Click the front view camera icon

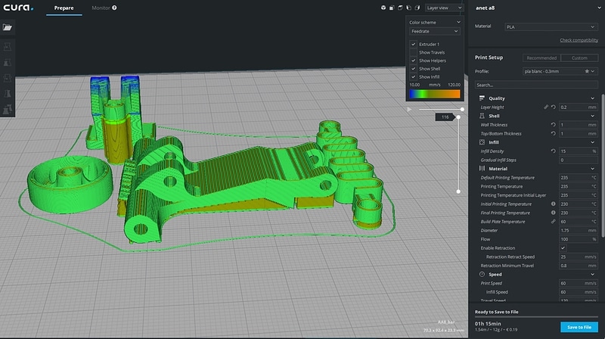click(x=392, y=8)
